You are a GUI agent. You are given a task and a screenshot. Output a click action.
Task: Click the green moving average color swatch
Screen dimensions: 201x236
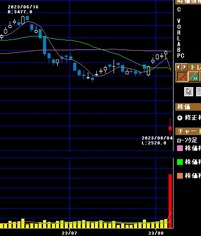180,162
